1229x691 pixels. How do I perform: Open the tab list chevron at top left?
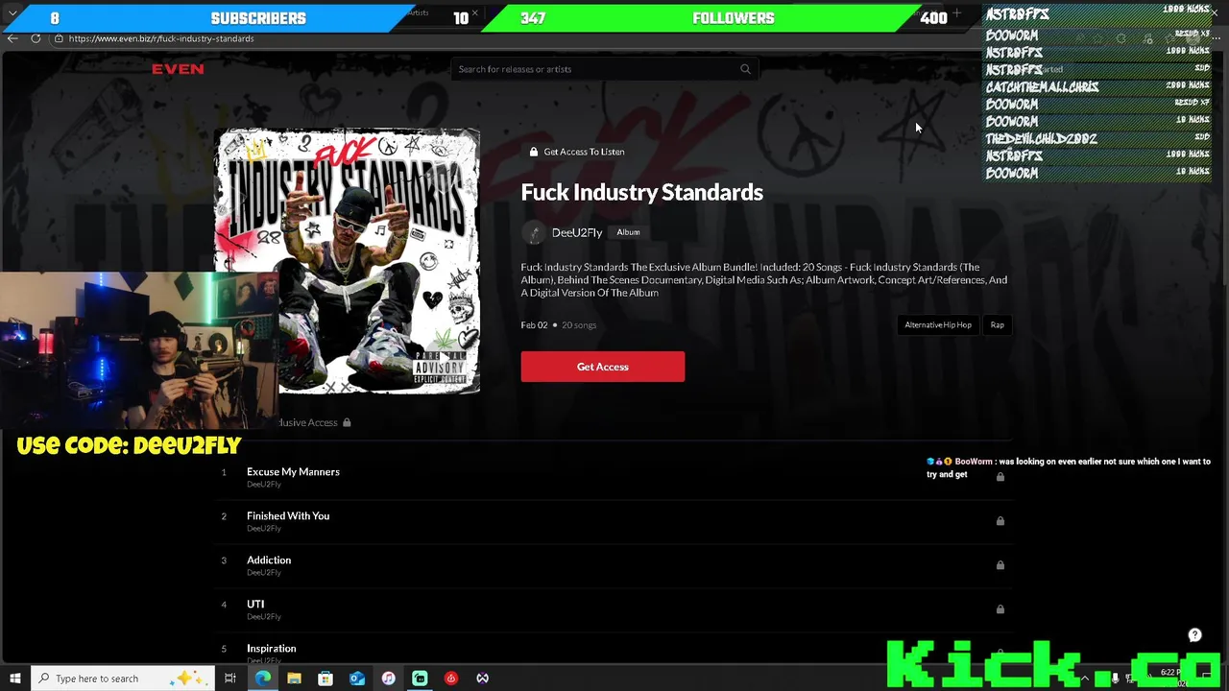(12, 13)
